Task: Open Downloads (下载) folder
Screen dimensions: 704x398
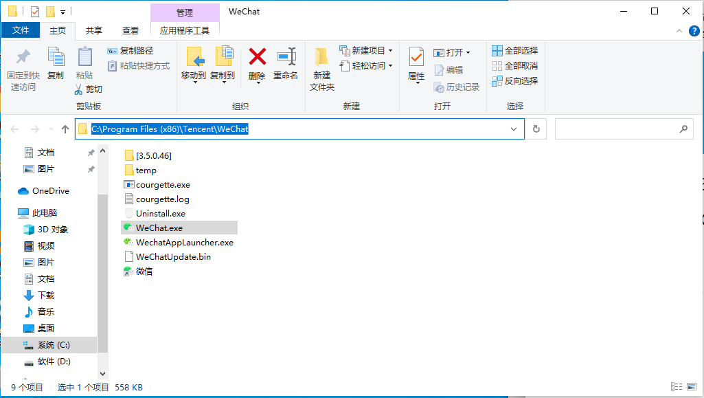Action: pos(39,295)
